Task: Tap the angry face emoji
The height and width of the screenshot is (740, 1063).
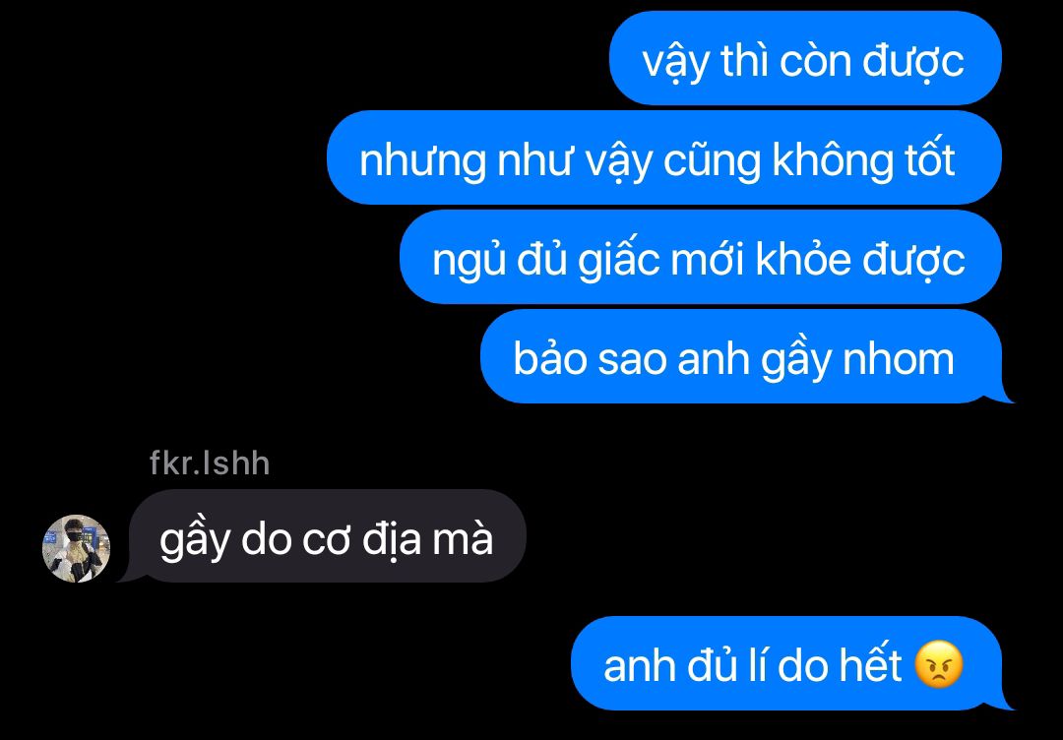Action: coord(939,665)
